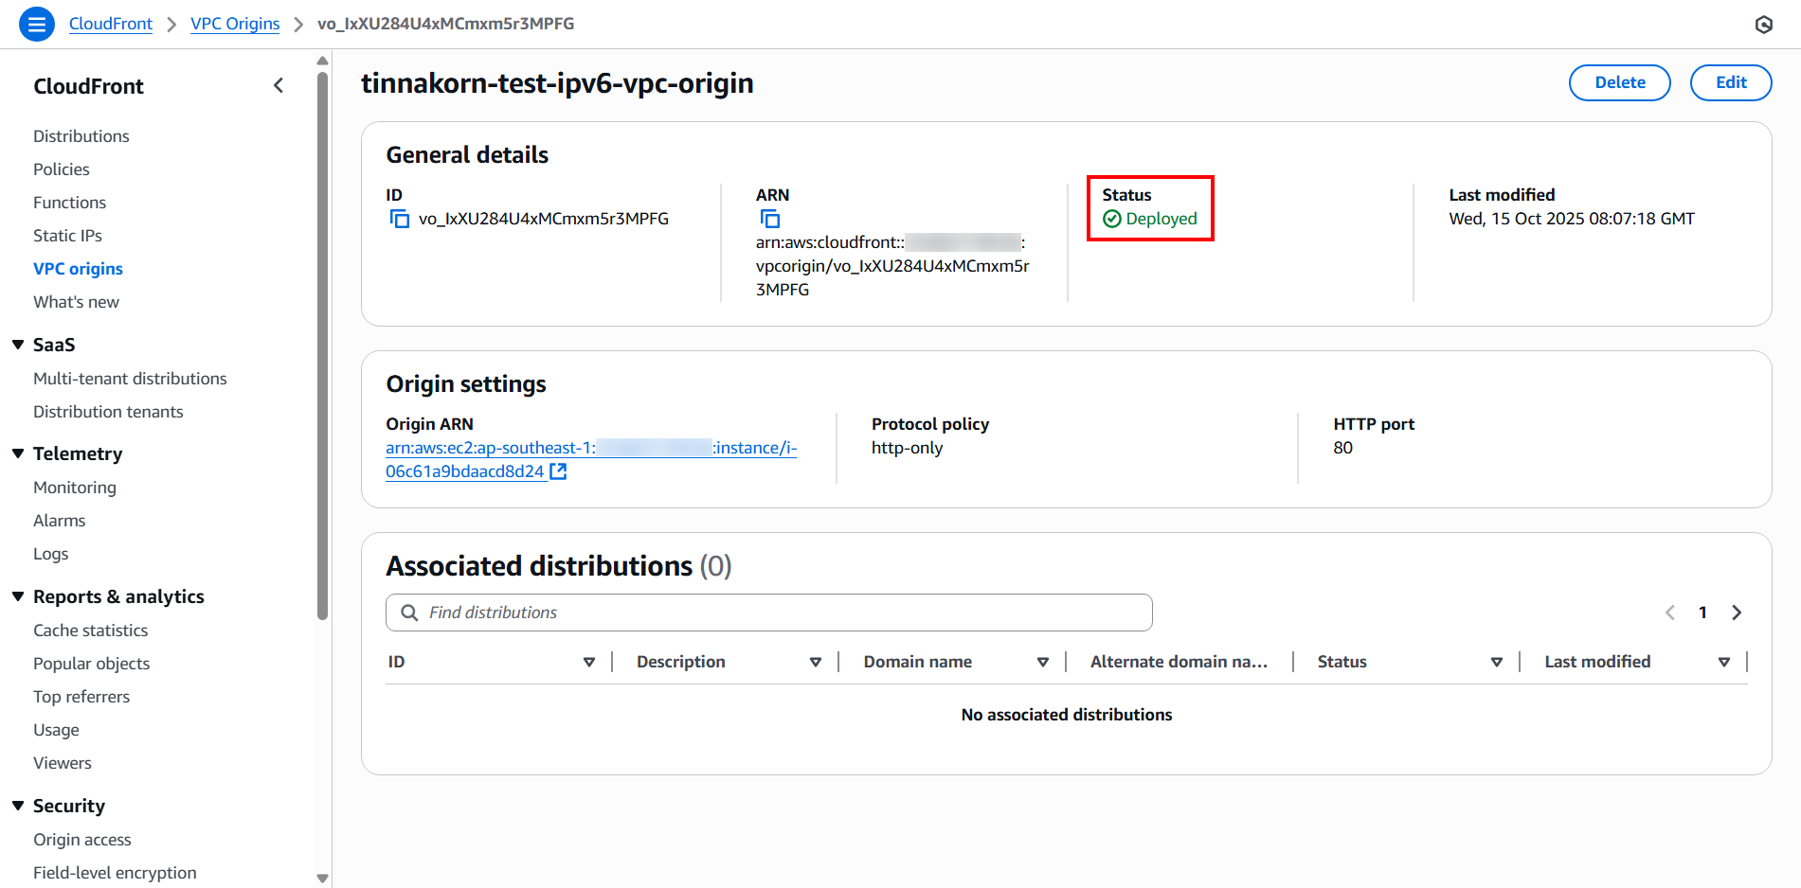Screen dimensions: 1801x888
Task: Click the previous page arrow
Action: tap(1669, 613)
